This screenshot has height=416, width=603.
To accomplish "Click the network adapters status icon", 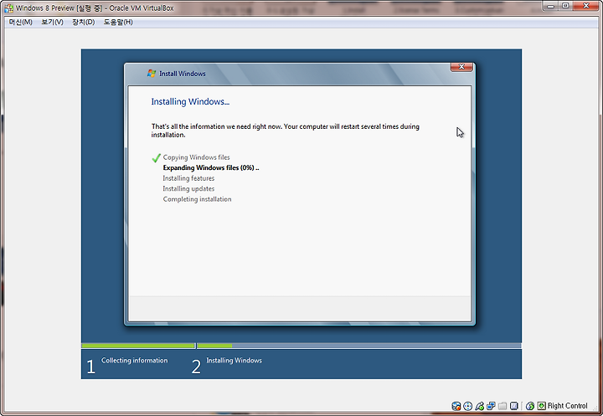I will pos(491,406).
